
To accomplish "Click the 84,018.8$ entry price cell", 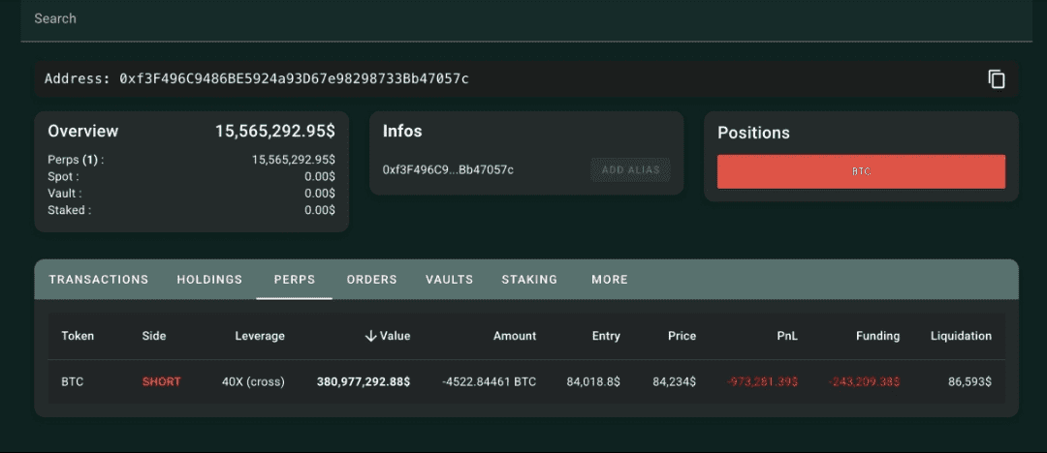I will click(593, 381).
